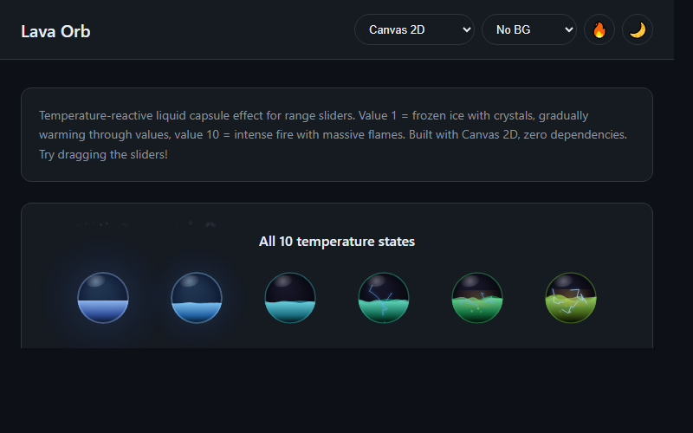Click the "Try dragging the sliders!" text
Screen dimensions: 693x433
point(103,154)
